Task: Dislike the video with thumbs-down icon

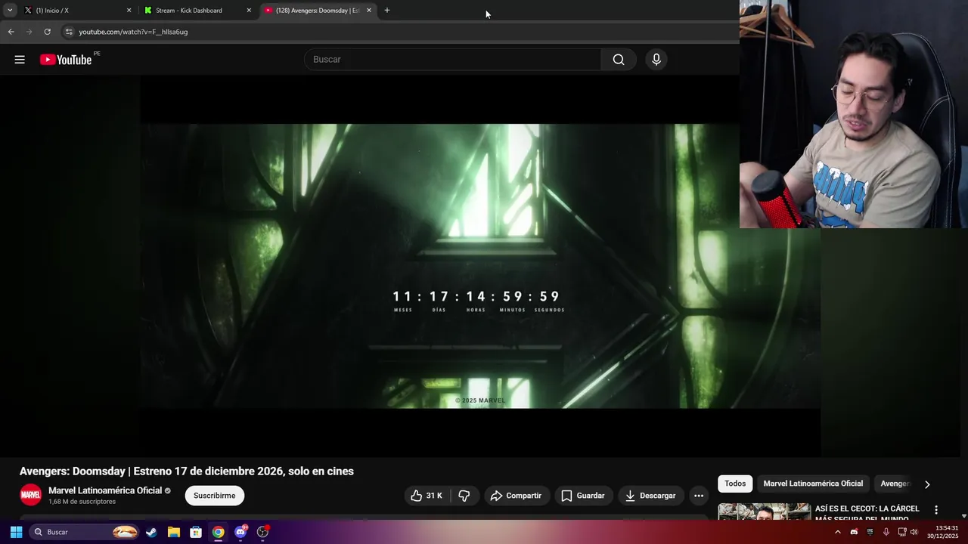Action: (464, 496)
